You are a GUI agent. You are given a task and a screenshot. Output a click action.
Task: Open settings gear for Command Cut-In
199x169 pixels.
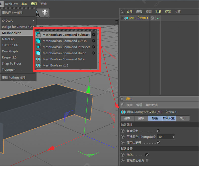[x=94, y=41]
